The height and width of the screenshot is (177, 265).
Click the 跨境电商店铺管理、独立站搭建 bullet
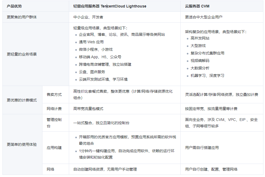[105, 64]
